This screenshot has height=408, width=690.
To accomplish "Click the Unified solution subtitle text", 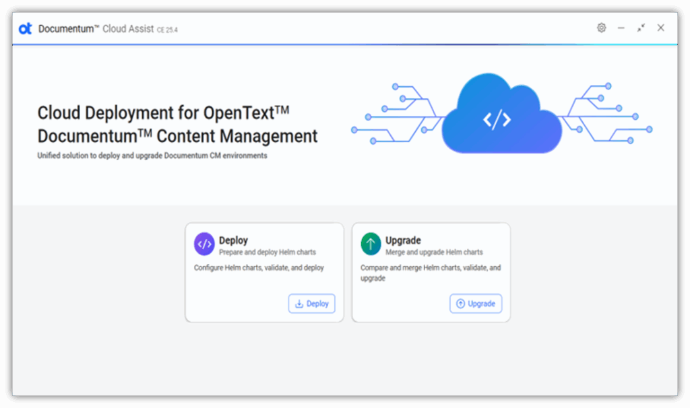I will (151, 155).
